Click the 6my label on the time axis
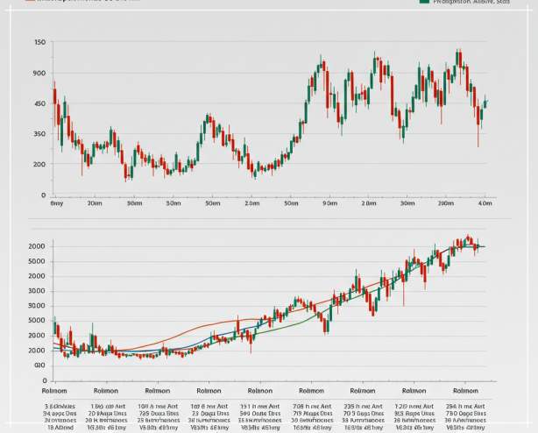 (x=57, y=203)
